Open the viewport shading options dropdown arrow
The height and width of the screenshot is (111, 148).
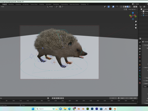(132, 7)
